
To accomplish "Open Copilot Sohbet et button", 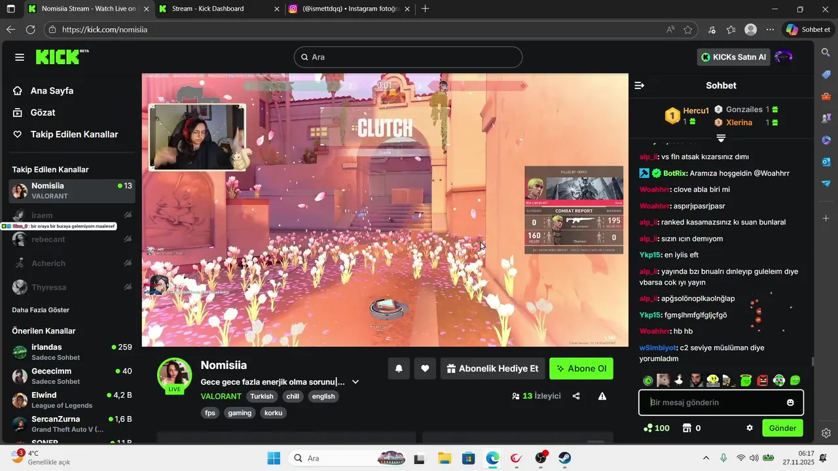I will coord(809,29).
